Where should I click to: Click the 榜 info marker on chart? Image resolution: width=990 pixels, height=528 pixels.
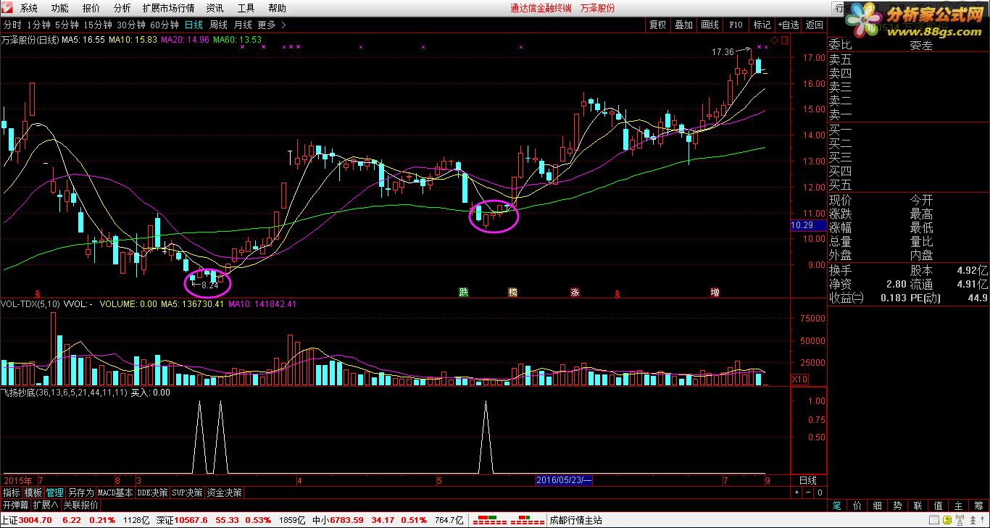(x=513, y=293)
